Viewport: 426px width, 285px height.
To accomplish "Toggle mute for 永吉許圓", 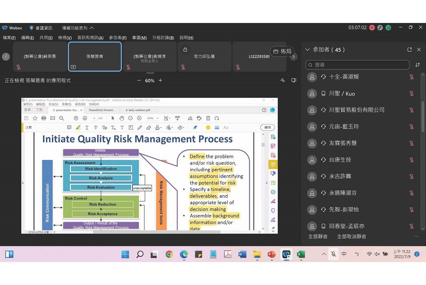I will point(412,177).
